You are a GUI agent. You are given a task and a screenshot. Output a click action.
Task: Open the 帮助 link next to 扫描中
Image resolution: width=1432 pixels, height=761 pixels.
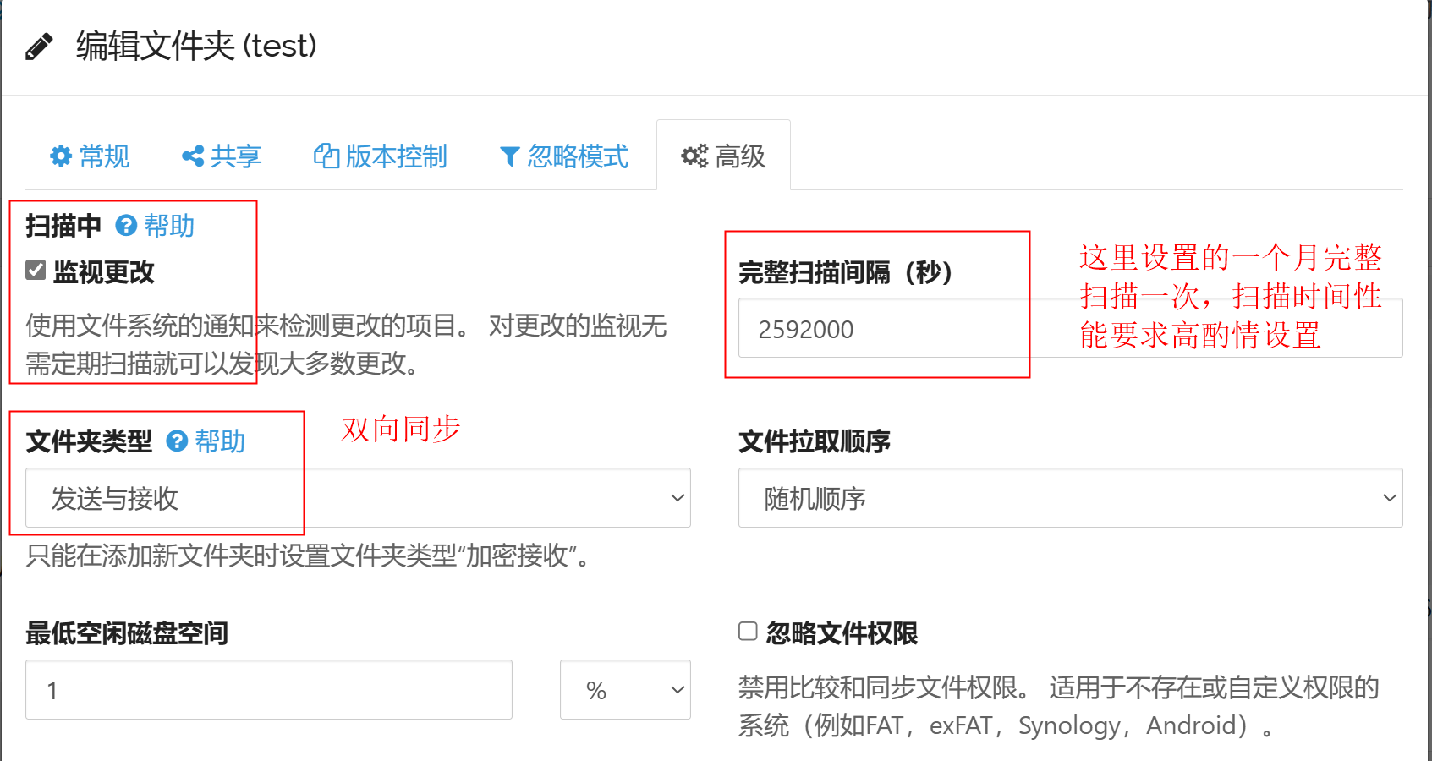pos(169,226)
